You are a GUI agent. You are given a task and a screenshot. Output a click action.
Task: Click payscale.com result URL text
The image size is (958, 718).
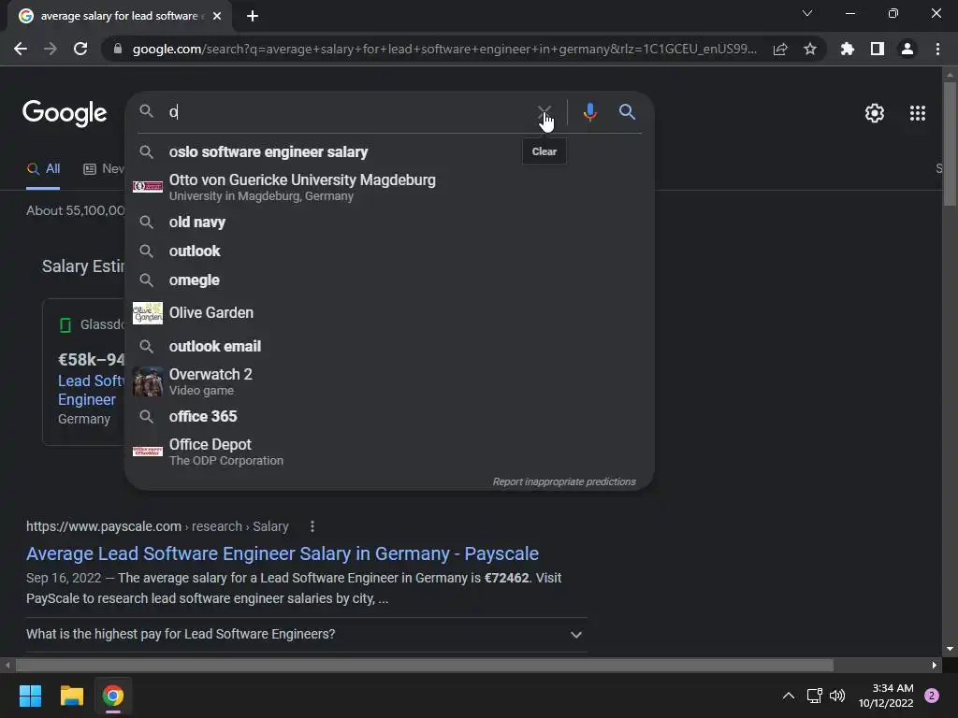157,526
